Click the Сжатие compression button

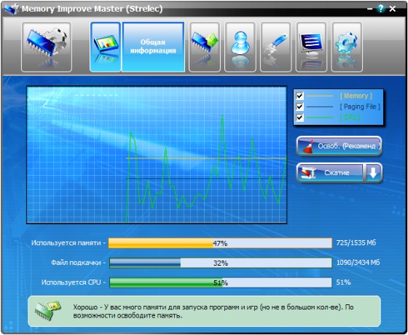[331, 172]
